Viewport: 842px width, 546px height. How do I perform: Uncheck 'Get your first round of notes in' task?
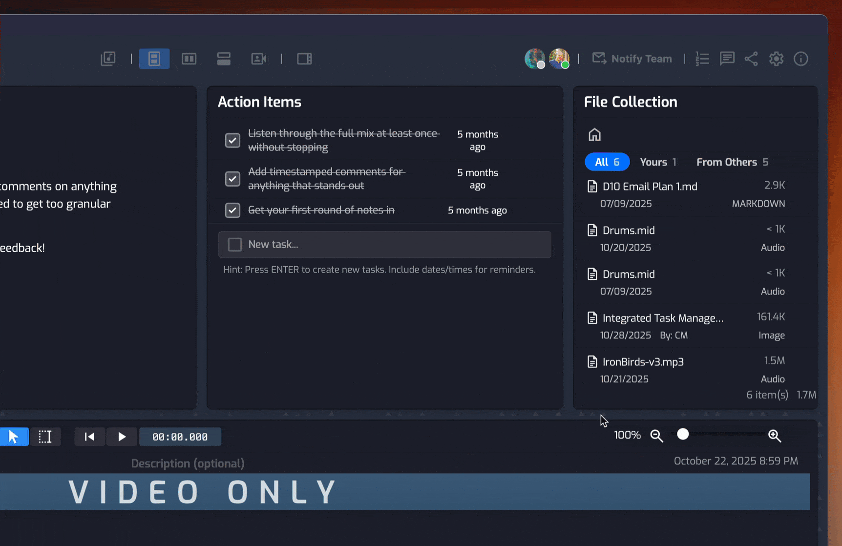(x=232, y=210)
